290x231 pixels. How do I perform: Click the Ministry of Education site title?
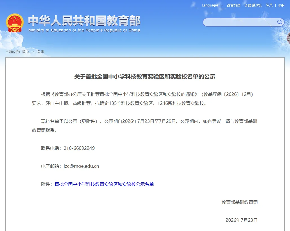coord(84,21)
